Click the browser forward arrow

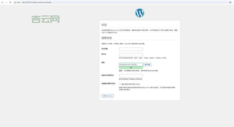coord(6,2)
